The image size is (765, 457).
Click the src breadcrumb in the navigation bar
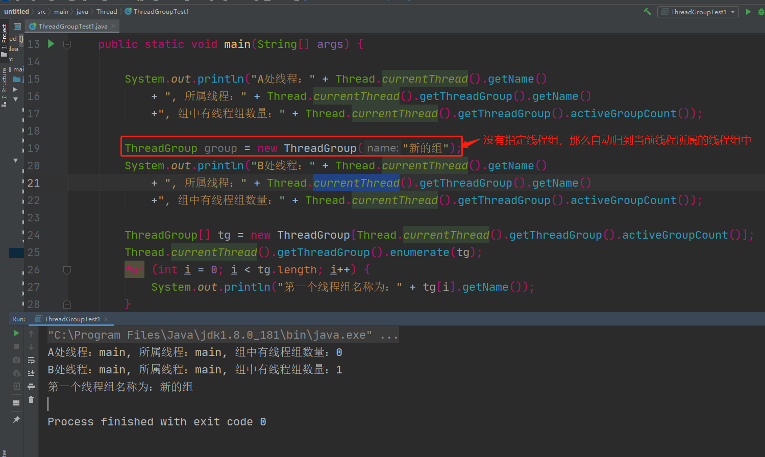[x=41, y=11]
